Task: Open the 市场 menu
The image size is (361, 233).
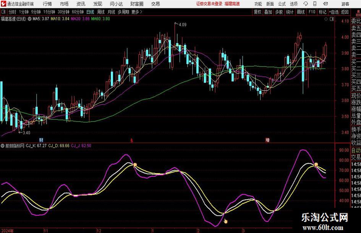Action: [x=64, y=4]
